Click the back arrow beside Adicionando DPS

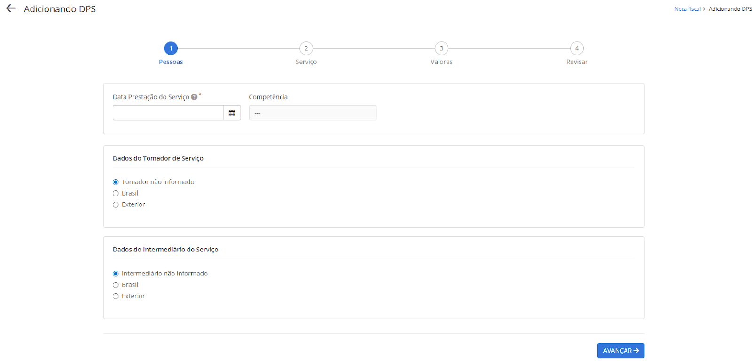tap(11, 8)
